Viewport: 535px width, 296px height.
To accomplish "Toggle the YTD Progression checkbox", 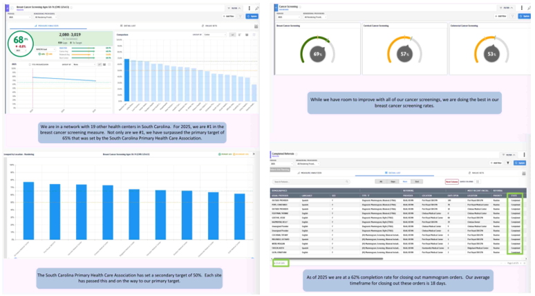I will (x=30, y=64).
